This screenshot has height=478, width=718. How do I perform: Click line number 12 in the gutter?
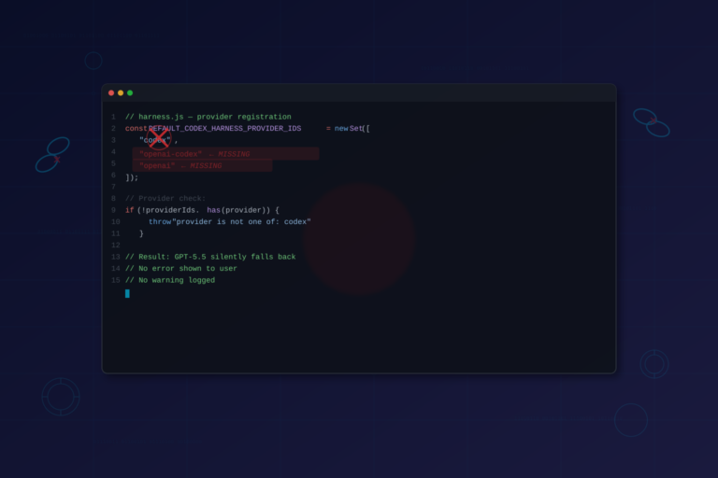(115, 246)
